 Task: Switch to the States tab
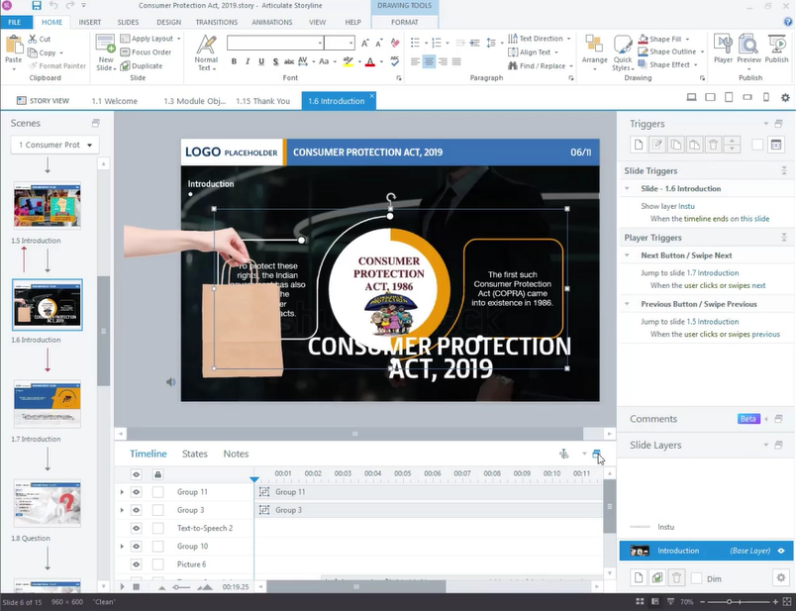coord(195,454)
